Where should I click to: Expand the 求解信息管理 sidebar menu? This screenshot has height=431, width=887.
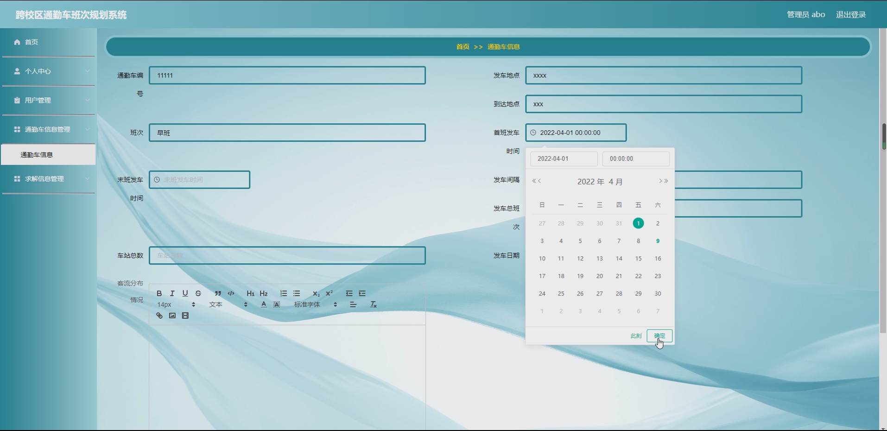(x=48, y=179)
